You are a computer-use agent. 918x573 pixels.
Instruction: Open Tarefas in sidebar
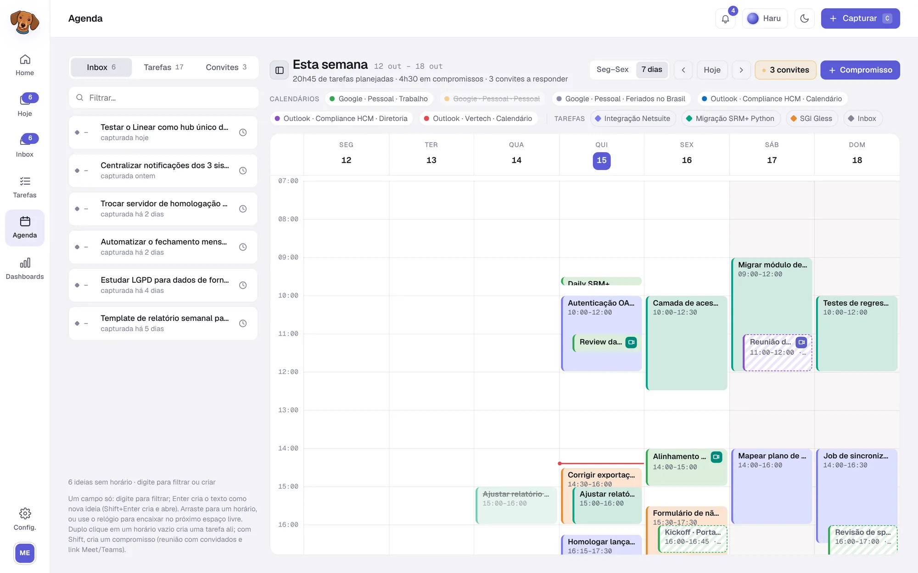[x=25, y=187]
